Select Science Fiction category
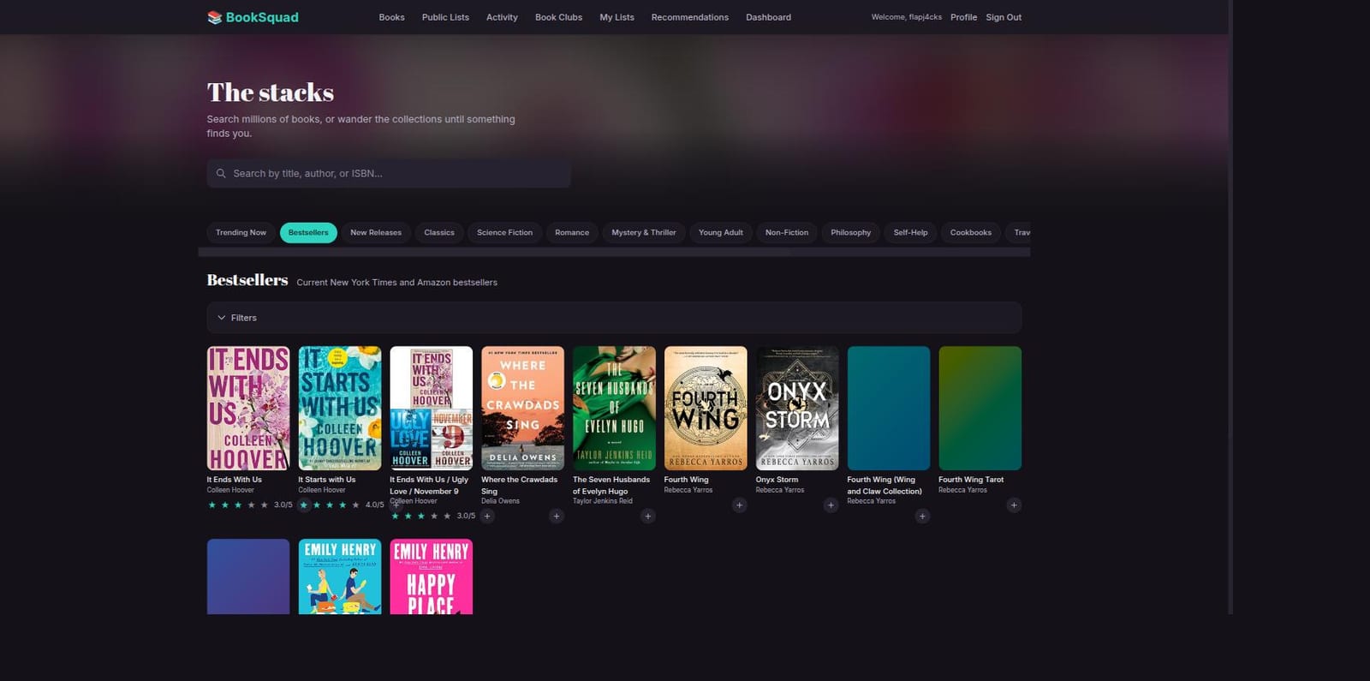Image resolution: width=1370 pixels, height=681 pixels. (x=504, y=233)
